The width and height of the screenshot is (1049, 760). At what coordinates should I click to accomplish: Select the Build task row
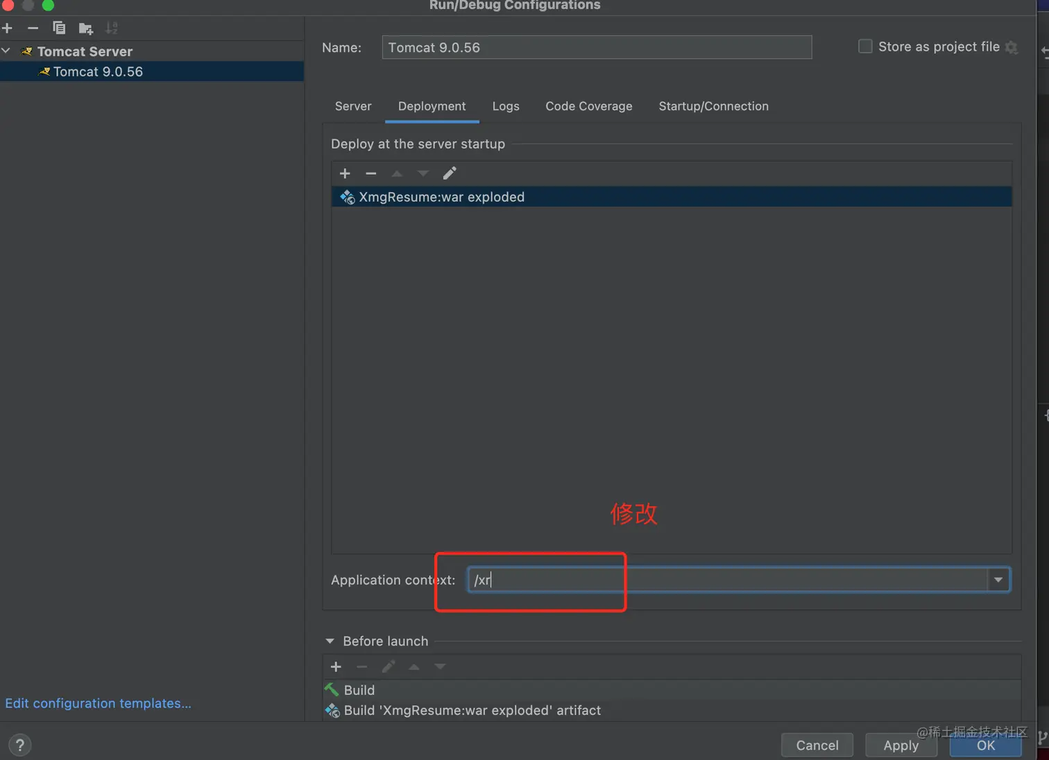(x=672, y=690)
